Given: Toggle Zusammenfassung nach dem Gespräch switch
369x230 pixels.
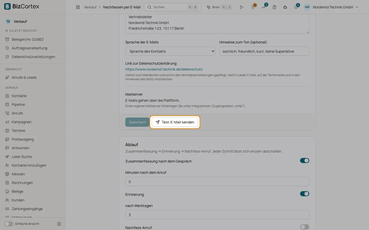Looking at the screenshot, I should [x=305, y=160].
